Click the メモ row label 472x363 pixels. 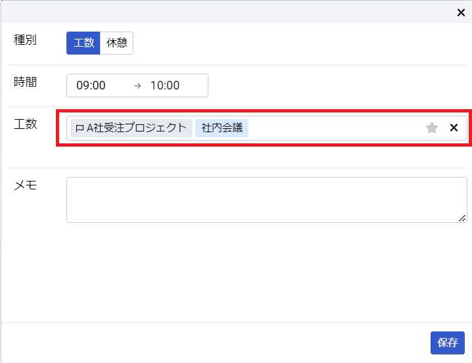pos(25,185)
